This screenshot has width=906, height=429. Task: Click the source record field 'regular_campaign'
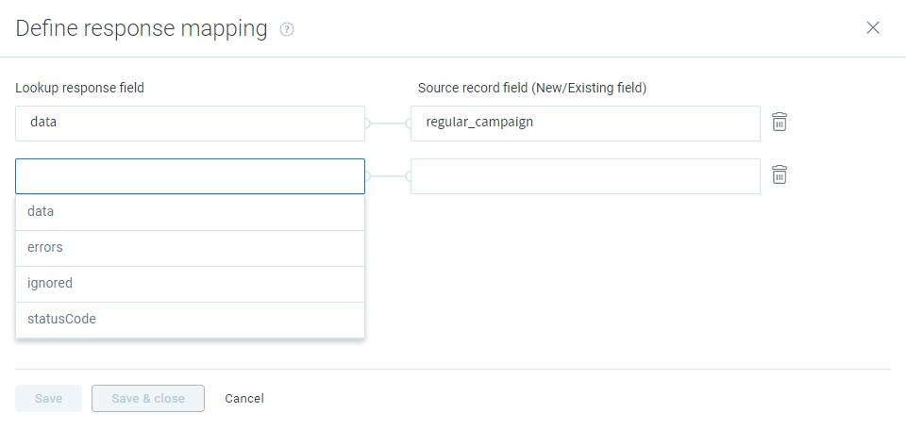(x=585, y=123)
